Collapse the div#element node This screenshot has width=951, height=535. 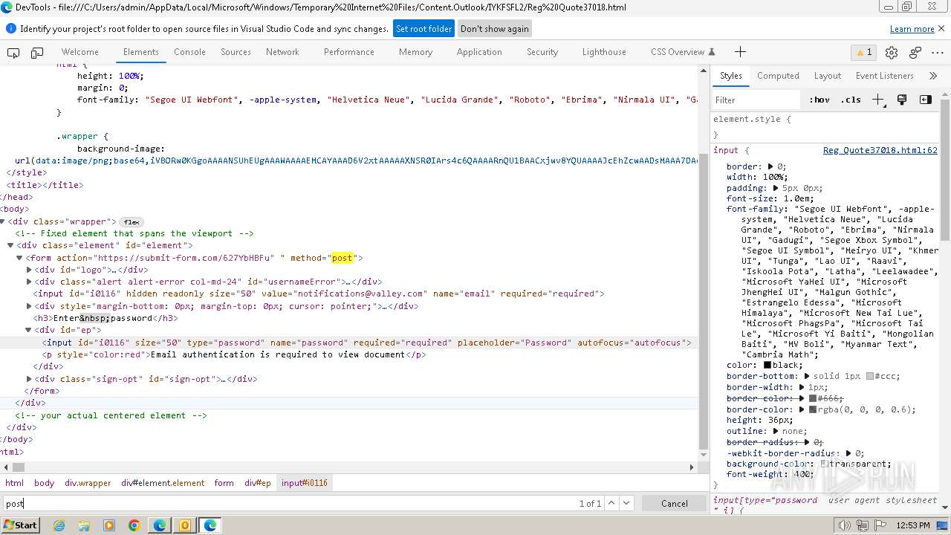coord(11,245)
